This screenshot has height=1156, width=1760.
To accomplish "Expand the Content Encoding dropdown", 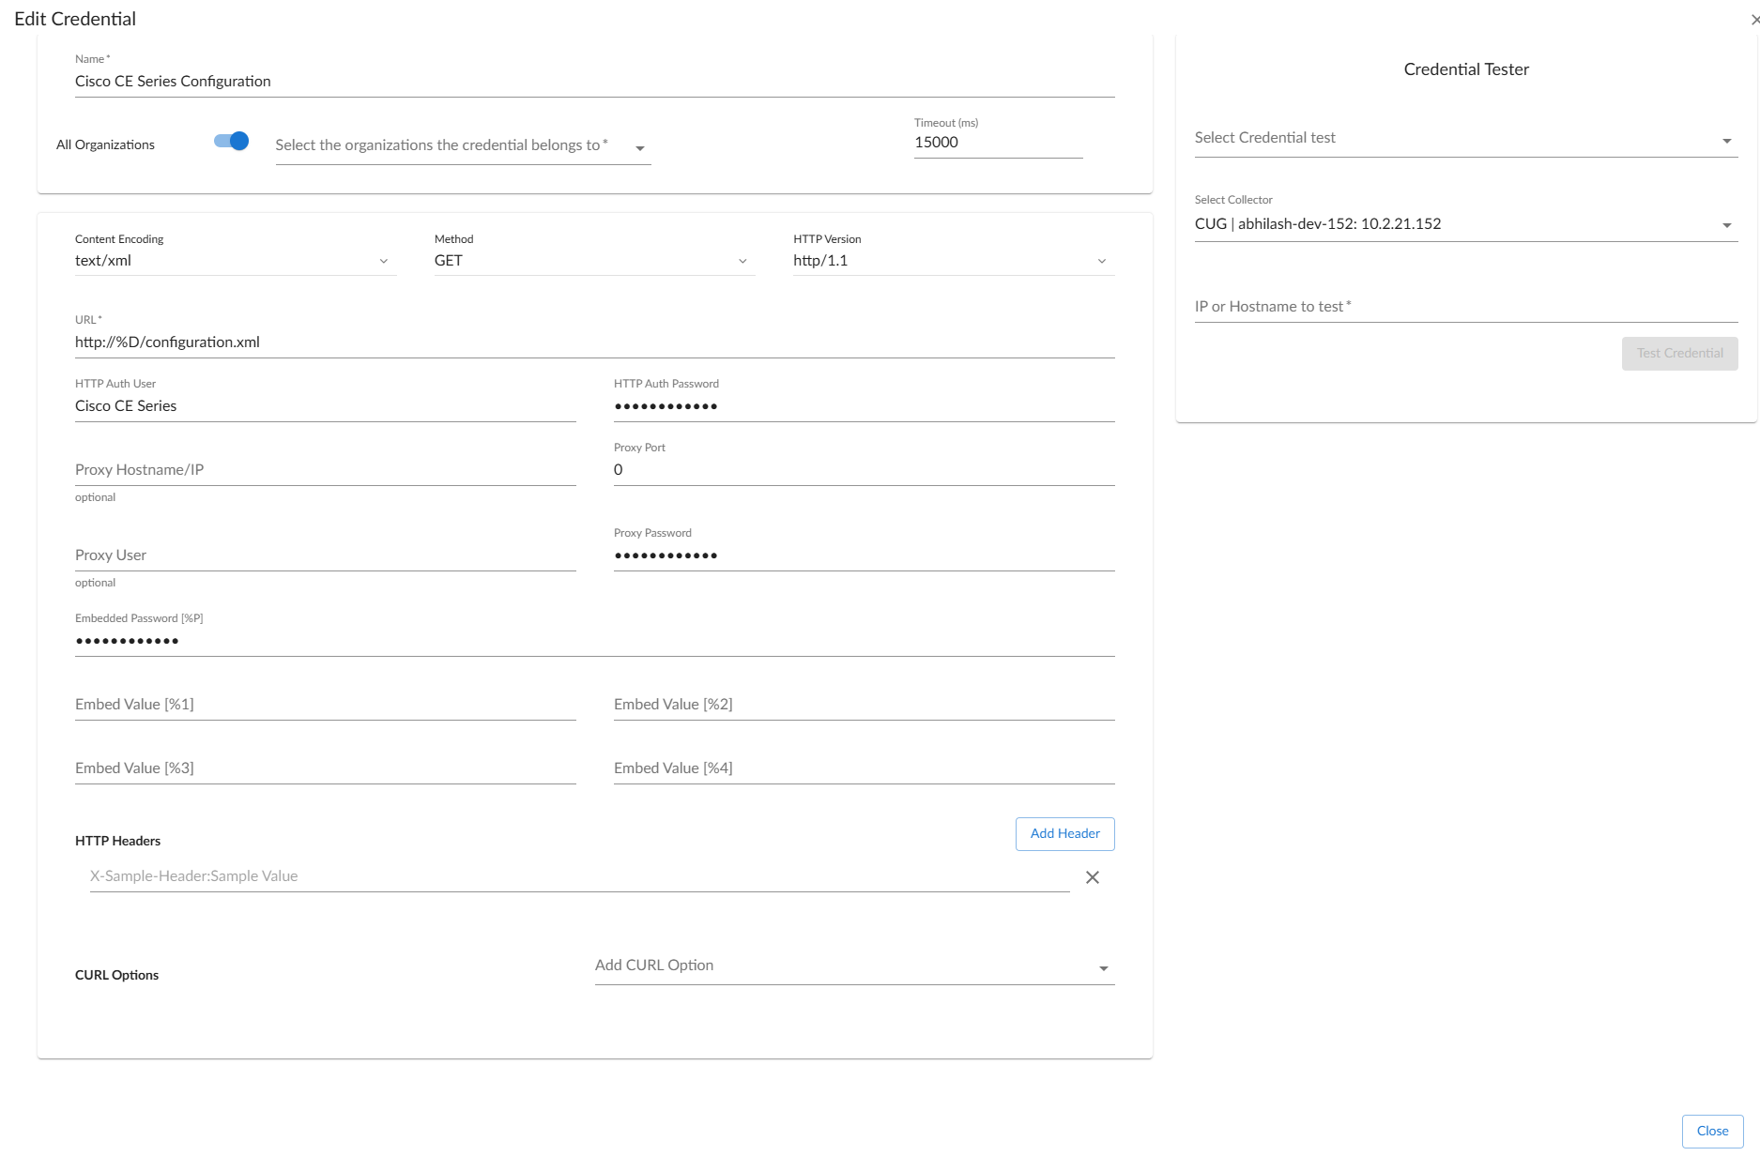I will (235, 261).
